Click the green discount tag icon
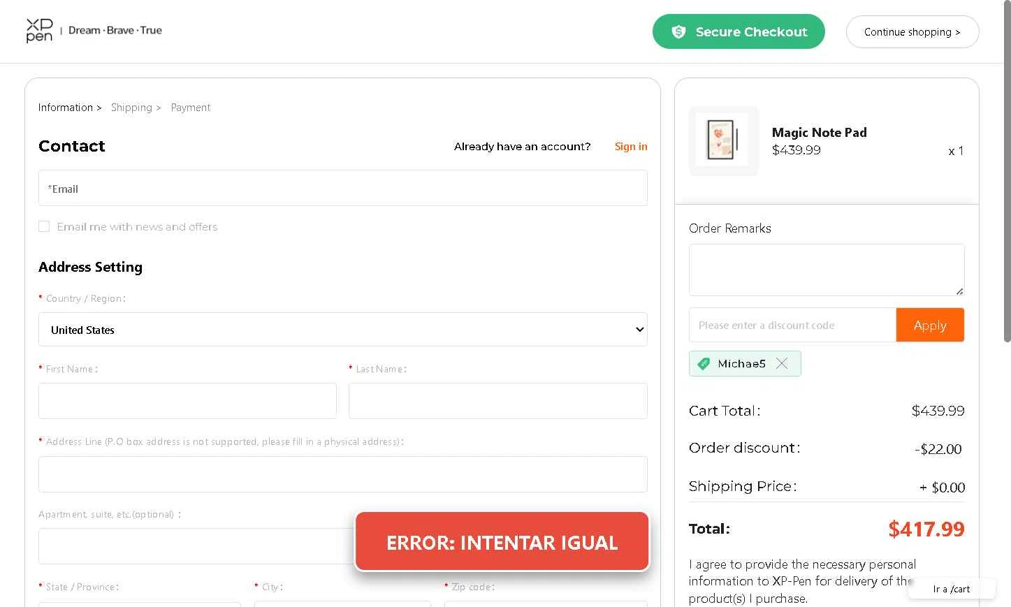This screenshot has width=1011, height=607. pyautogui.click(x=704, y=363)
